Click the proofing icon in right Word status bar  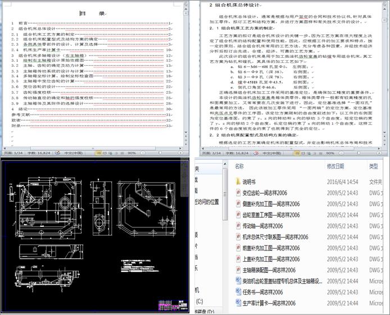[x=256, y=153]
